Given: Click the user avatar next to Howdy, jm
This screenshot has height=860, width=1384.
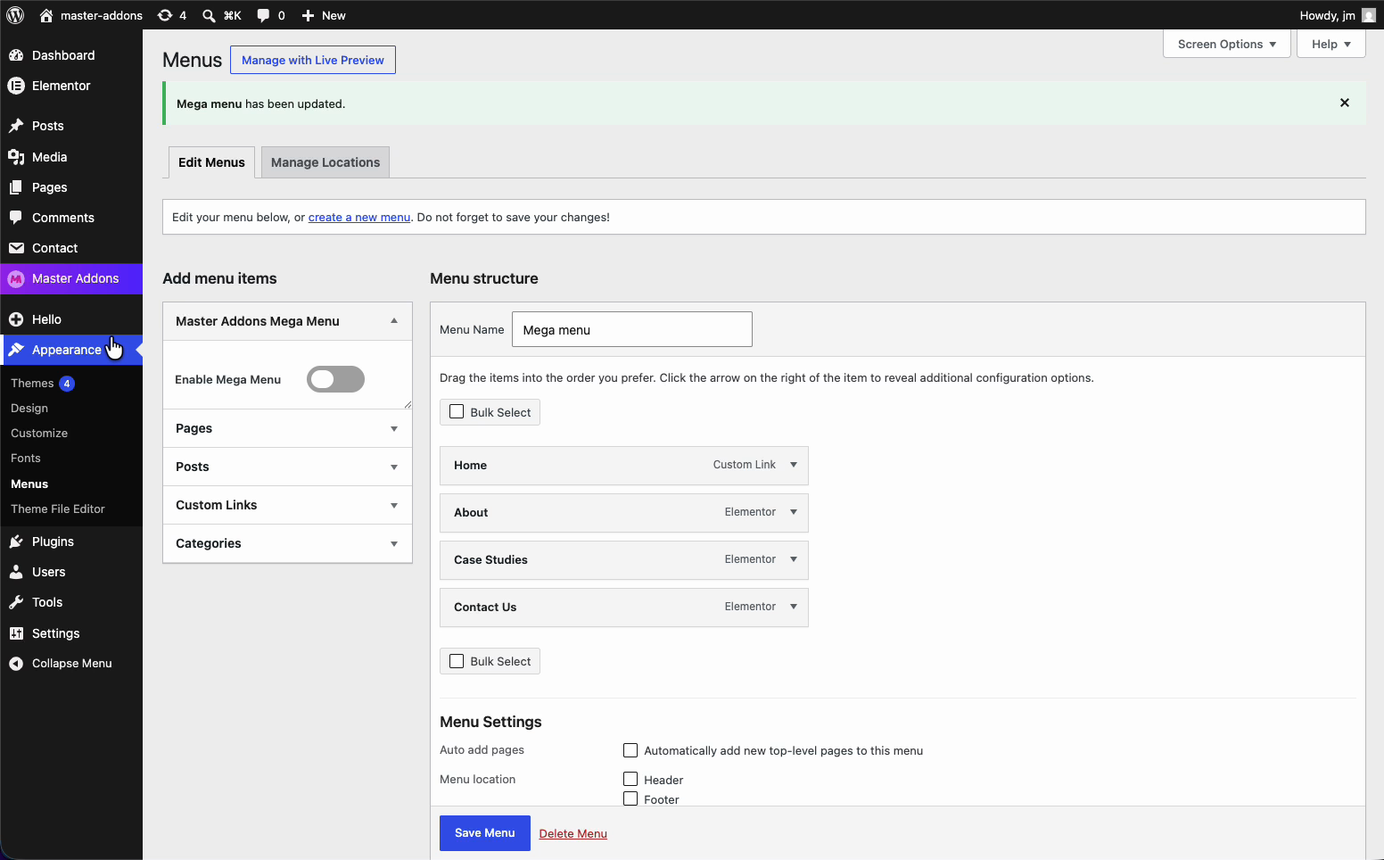Looking at the screenshot, I should click(1369, 15).
